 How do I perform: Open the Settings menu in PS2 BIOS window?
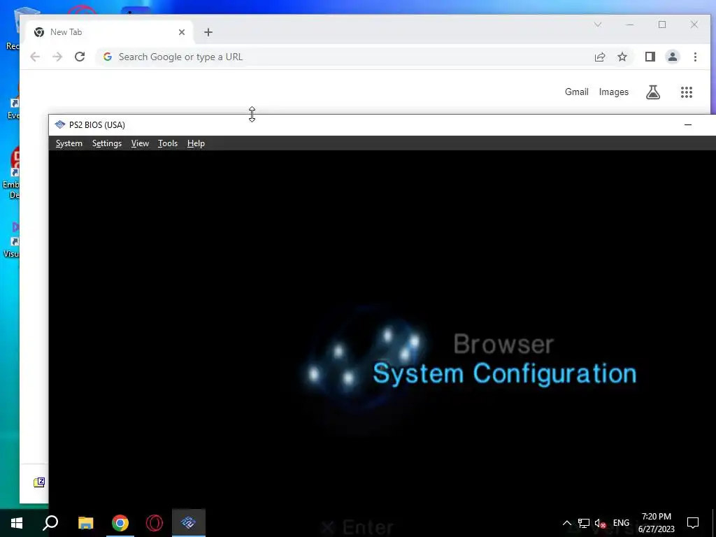point(107,143)
